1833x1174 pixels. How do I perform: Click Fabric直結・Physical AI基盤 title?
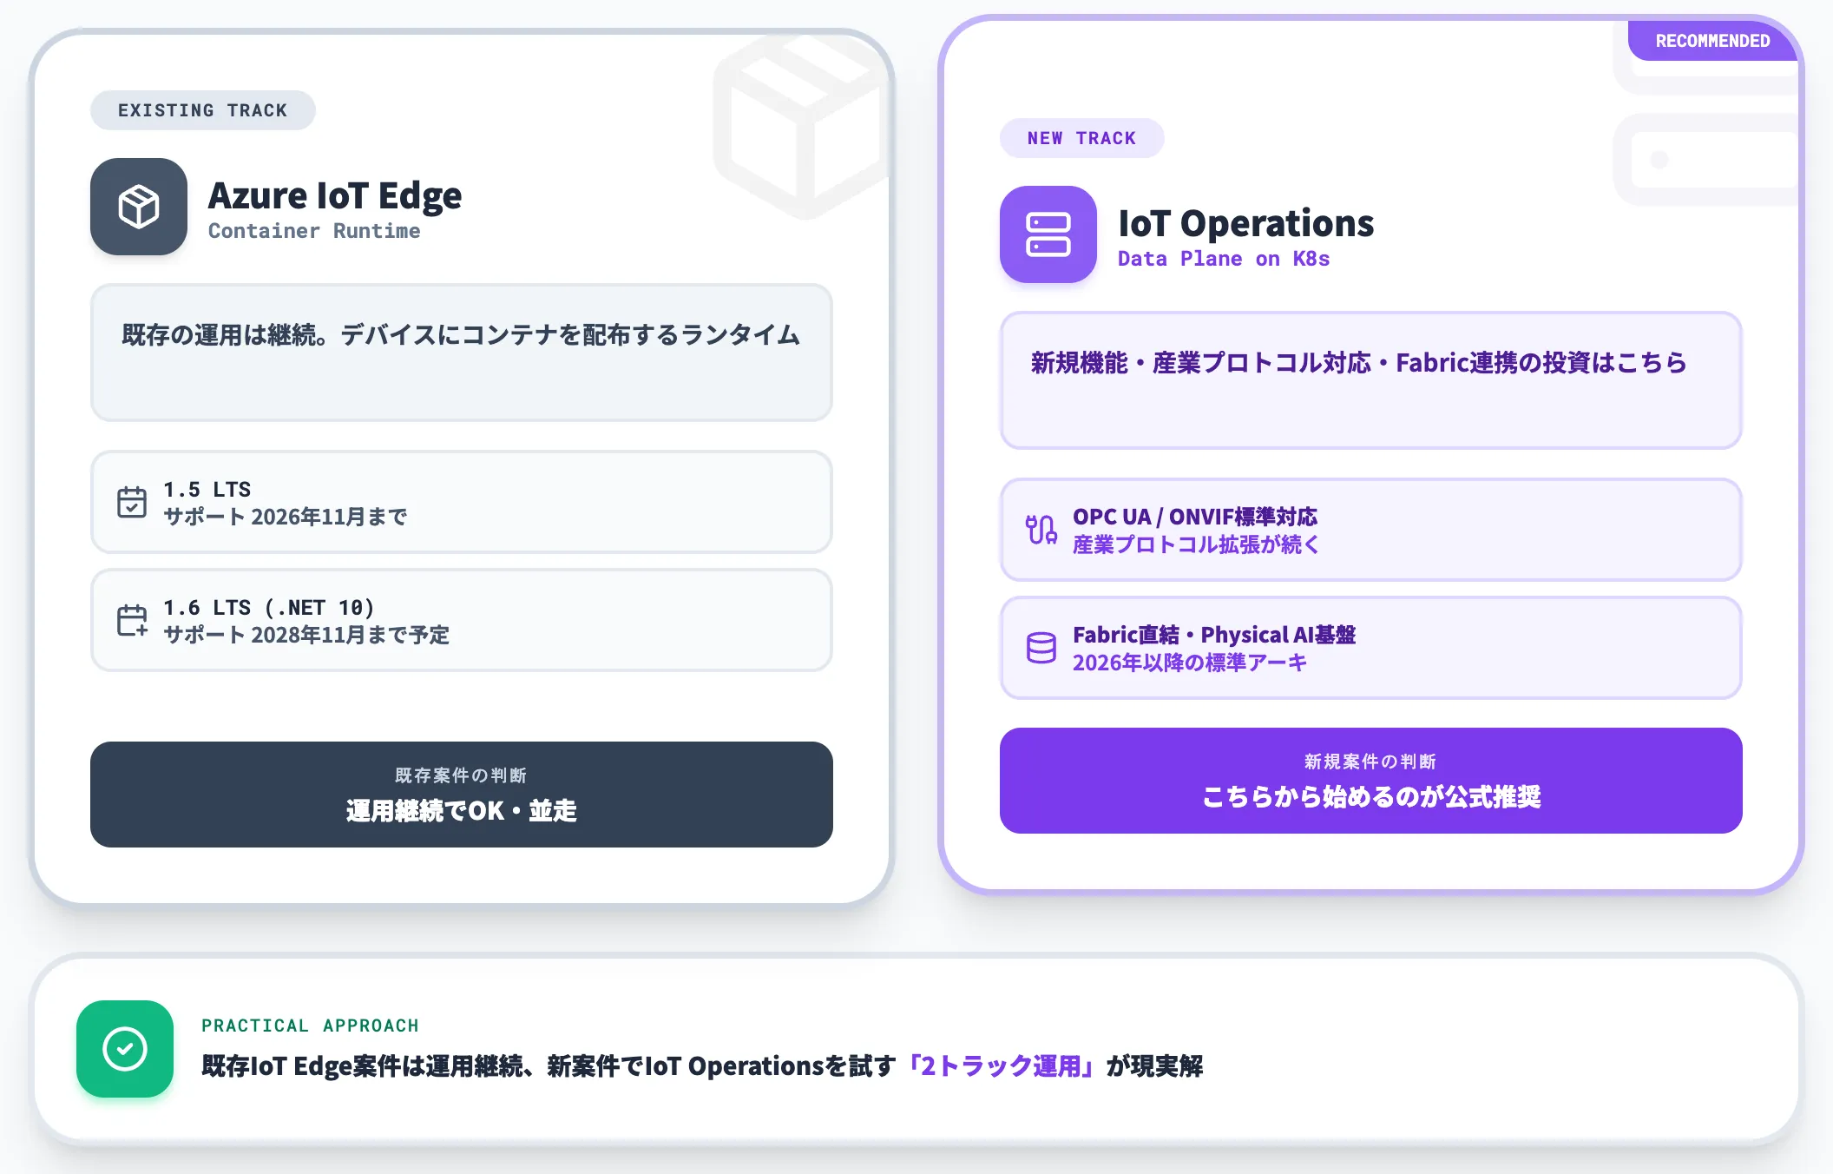(x=1214, y=635)
